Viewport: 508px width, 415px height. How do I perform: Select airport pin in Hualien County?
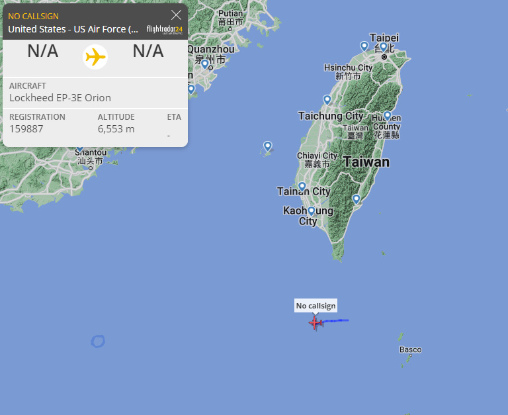tap(388, 116)
